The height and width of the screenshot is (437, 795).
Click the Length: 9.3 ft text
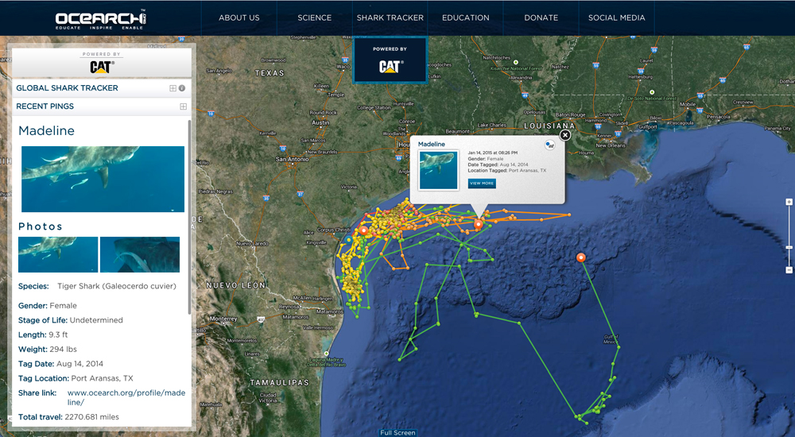(x=43, y=335)
